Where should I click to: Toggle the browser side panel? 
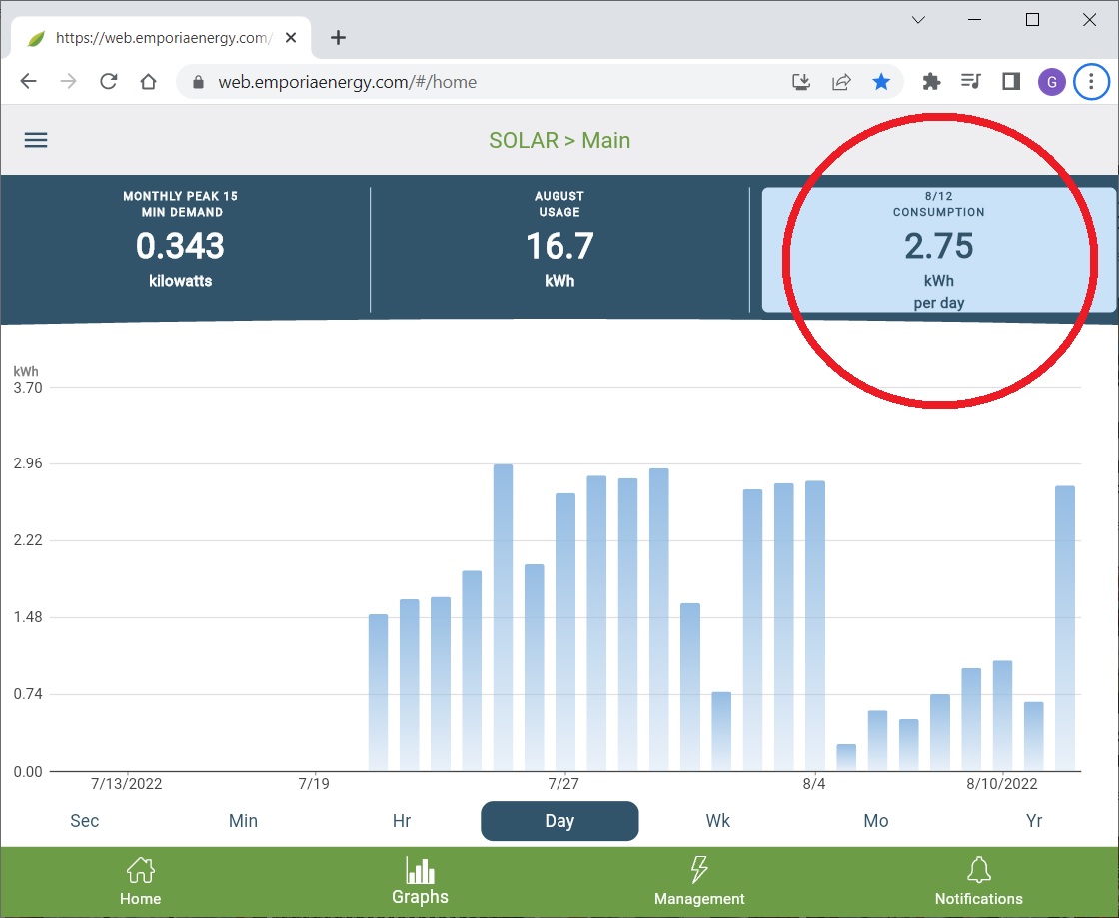click(1010, 82)
